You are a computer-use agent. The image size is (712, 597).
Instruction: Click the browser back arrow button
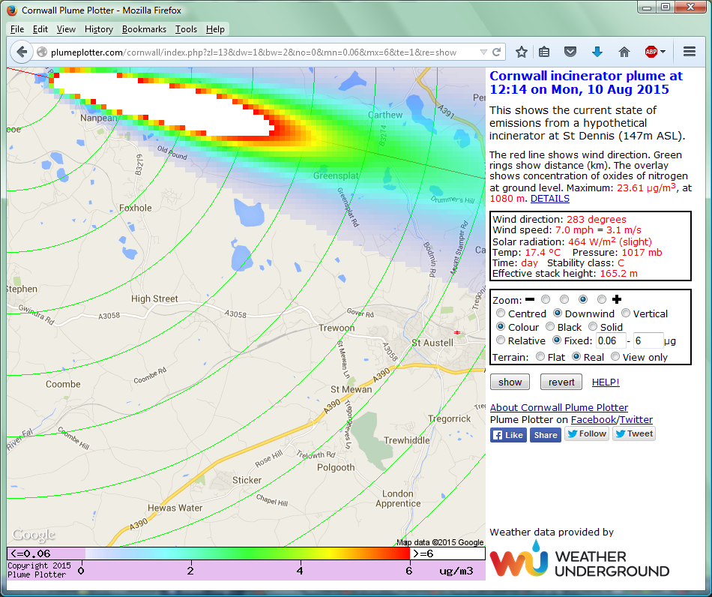coord(22,52)
